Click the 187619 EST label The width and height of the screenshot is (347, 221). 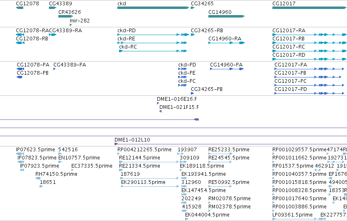tap(130, 174)
